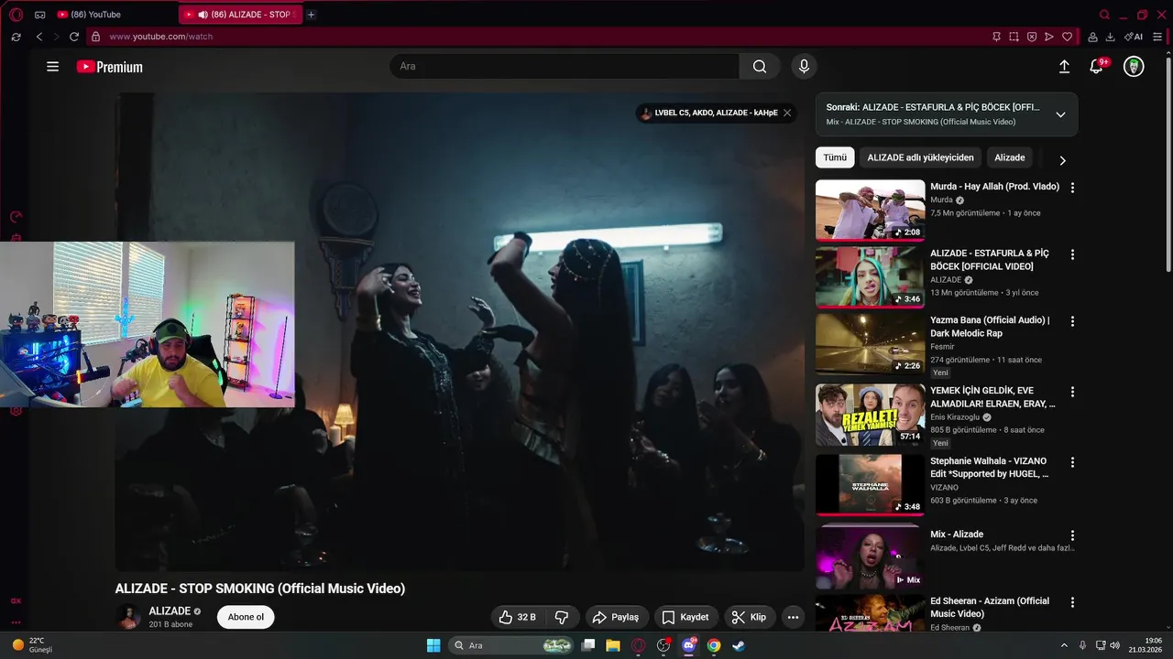1173x659 pixels.
Task: Open options for ESTAFURLA & PİÇ BÖCEK video
Action: coord(1072,254)
